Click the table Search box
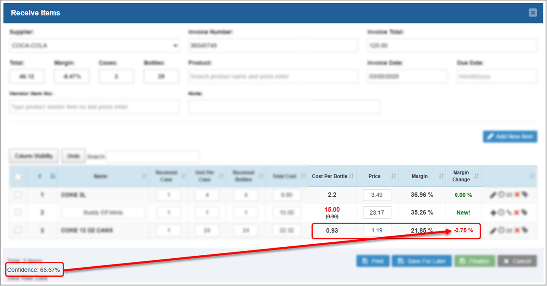547x286 pixels. (x=153, y=157)
